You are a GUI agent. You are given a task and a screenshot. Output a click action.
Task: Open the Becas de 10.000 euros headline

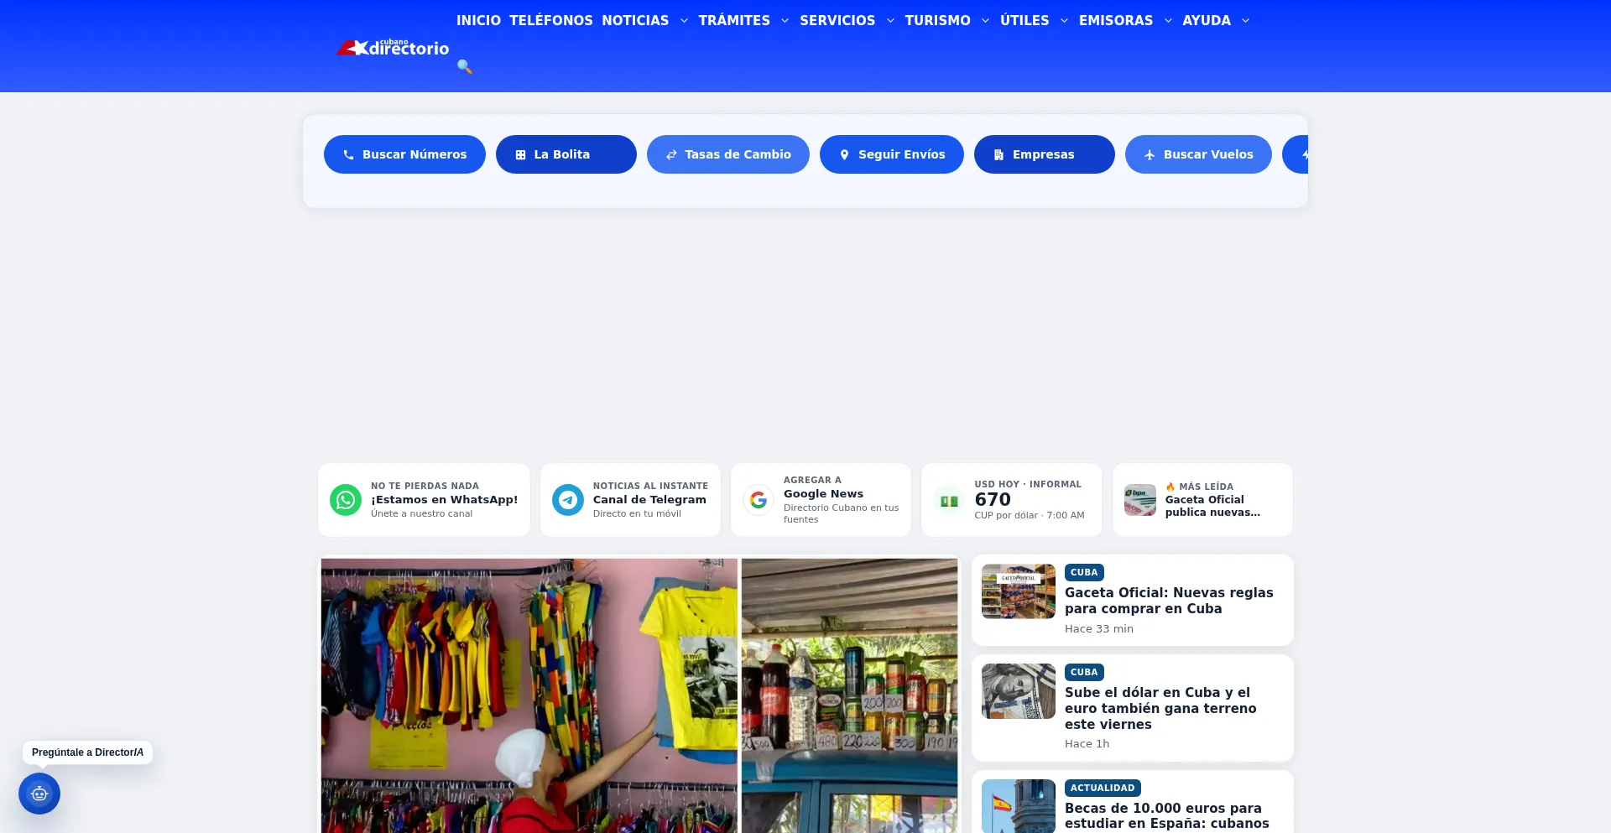[1167, 815]
